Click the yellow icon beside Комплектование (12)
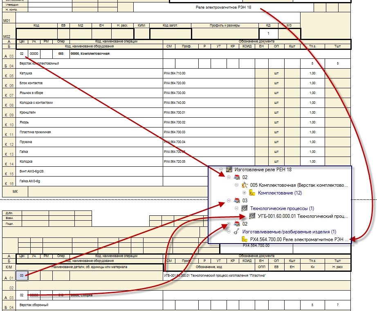The image size is (377, 311). (252, 193)
